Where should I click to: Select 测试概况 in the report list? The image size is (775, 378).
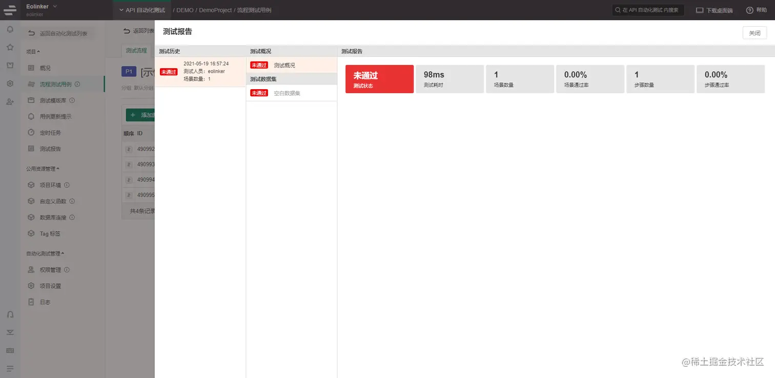pos(292,65)
